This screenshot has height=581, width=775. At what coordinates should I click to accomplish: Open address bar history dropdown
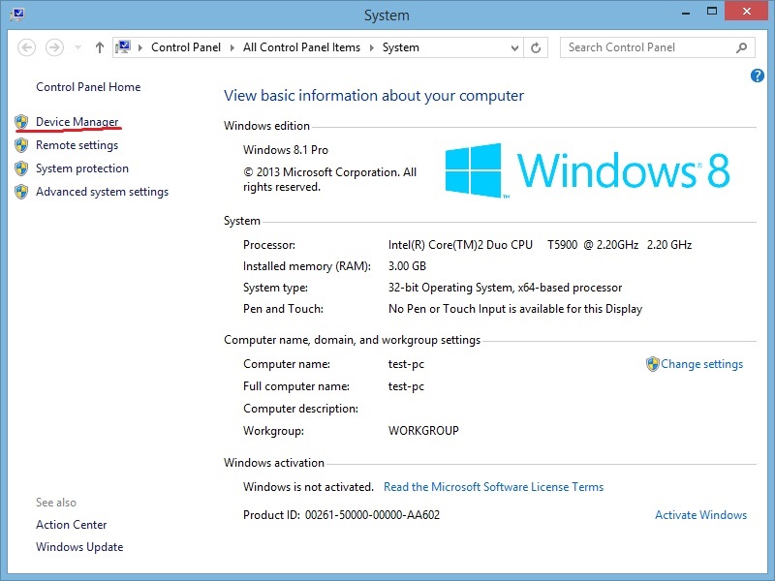pos(514,47)
